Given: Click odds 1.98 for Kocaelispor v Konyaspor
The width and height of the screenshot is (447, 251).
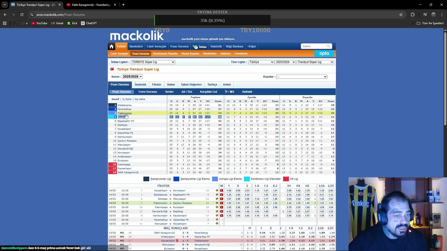Looking at the screenshot, I should point(229,191).
